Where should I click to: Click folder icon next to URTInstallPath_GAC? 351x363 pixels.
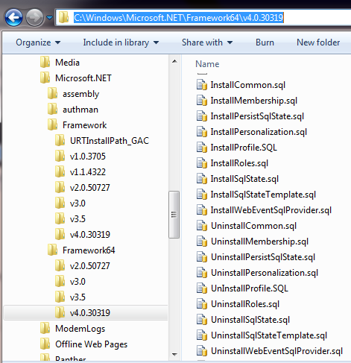(x=60, y=141)
